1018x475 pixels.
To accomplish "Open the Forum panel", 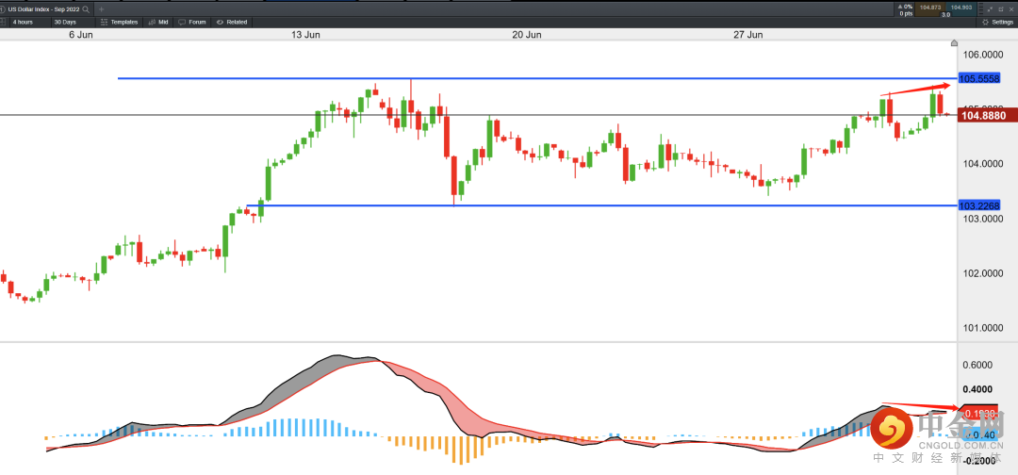I will (x=191, y=22).
